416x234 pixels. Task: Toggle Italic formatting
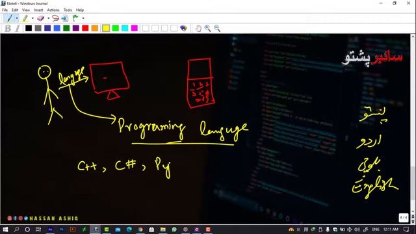pyautogui.click(x=18, y=28)
